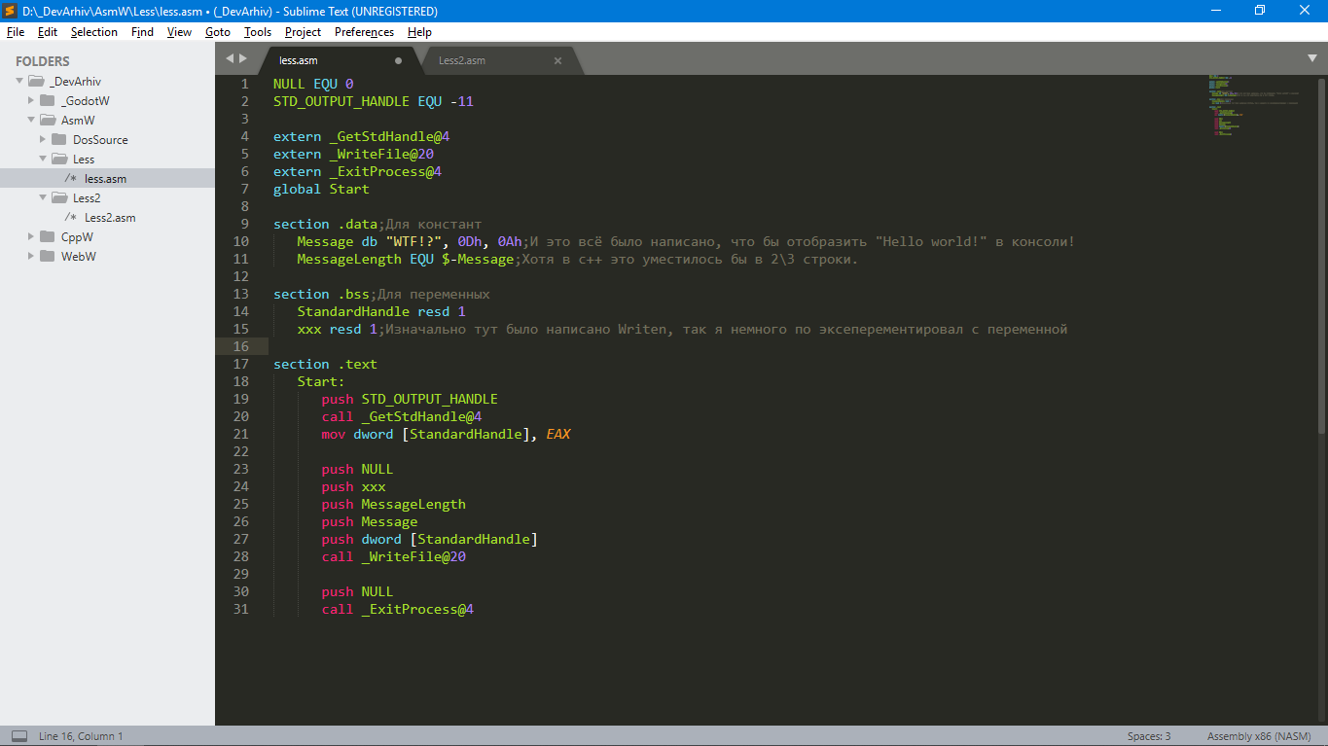The width and height of the screenshot is (1328, 746).
Task: Click the WebW folder icon
Action: point(48,256)
